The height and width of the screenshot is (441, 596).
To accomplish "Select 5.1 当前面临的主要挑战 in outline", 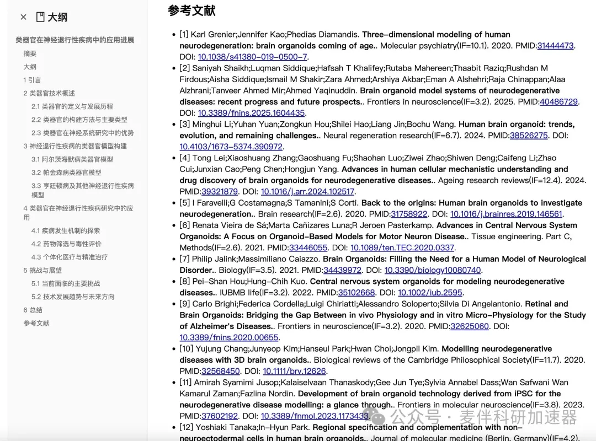I will 66,283.
